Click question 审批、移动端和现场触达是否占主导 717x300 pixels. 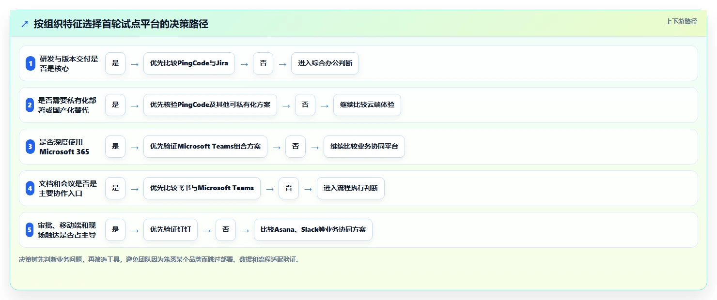67,230
